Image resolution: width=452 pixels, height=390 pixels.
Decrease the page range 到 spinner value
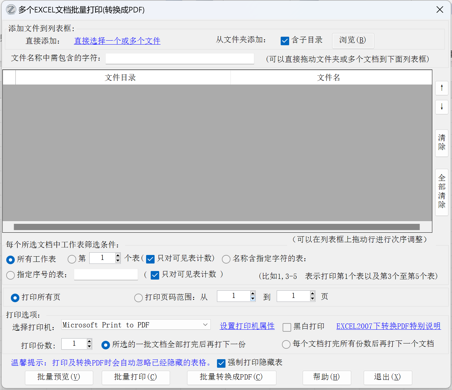coord(312,299)
